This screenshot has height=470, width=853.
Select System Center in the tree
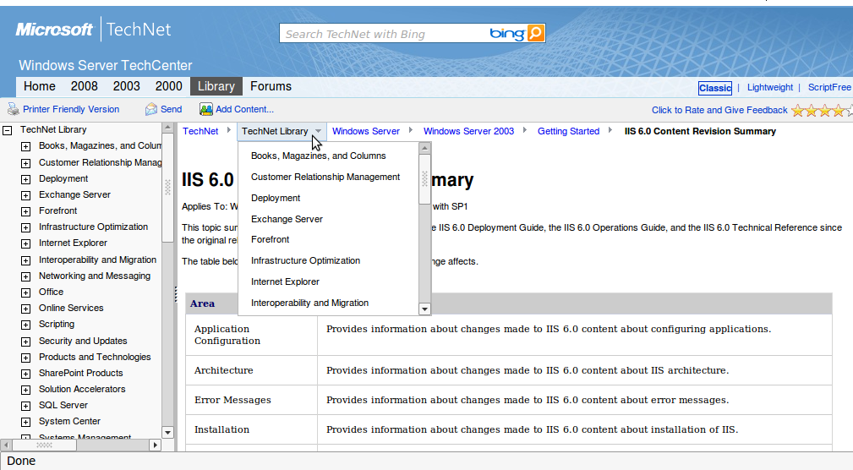(69, 421)
